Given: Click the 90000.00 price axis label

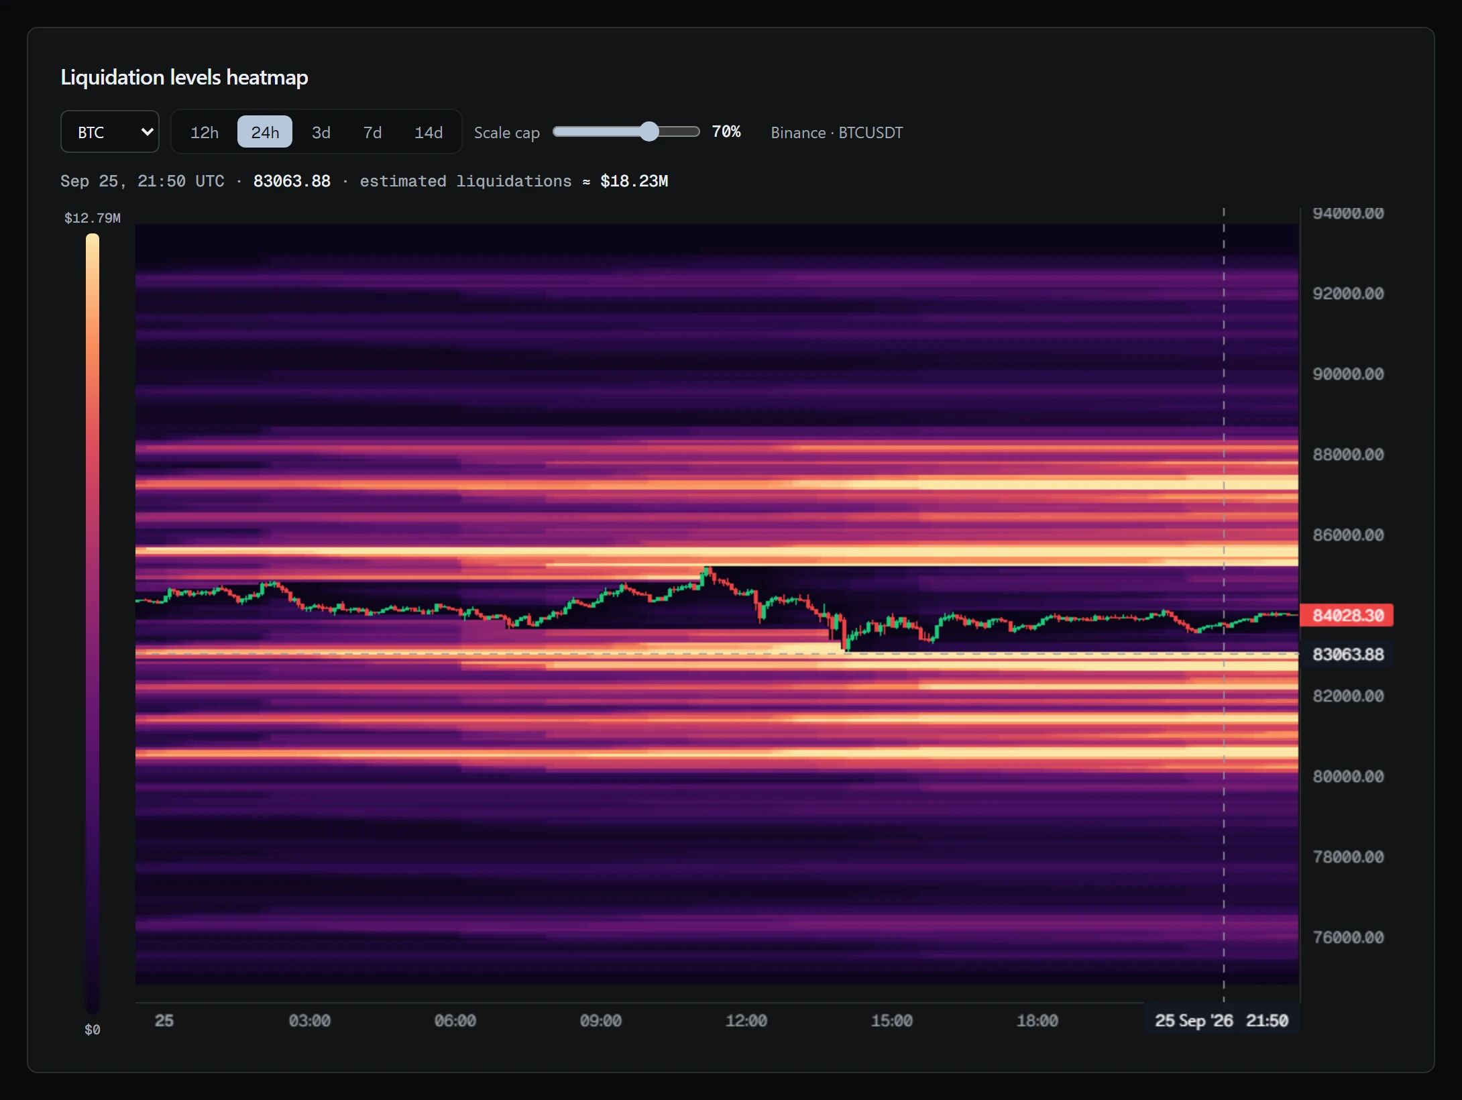Looking at the screenshot, I should click(1348, 374).
